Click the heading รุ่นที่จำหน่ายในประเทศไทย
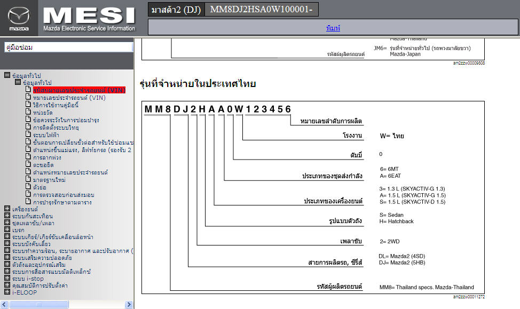Screen dimensions: 520x309 198,84
